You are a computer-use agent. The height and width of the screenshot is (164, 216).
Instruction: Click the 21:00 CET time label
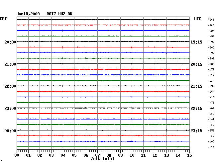click(x=10, y=64)
